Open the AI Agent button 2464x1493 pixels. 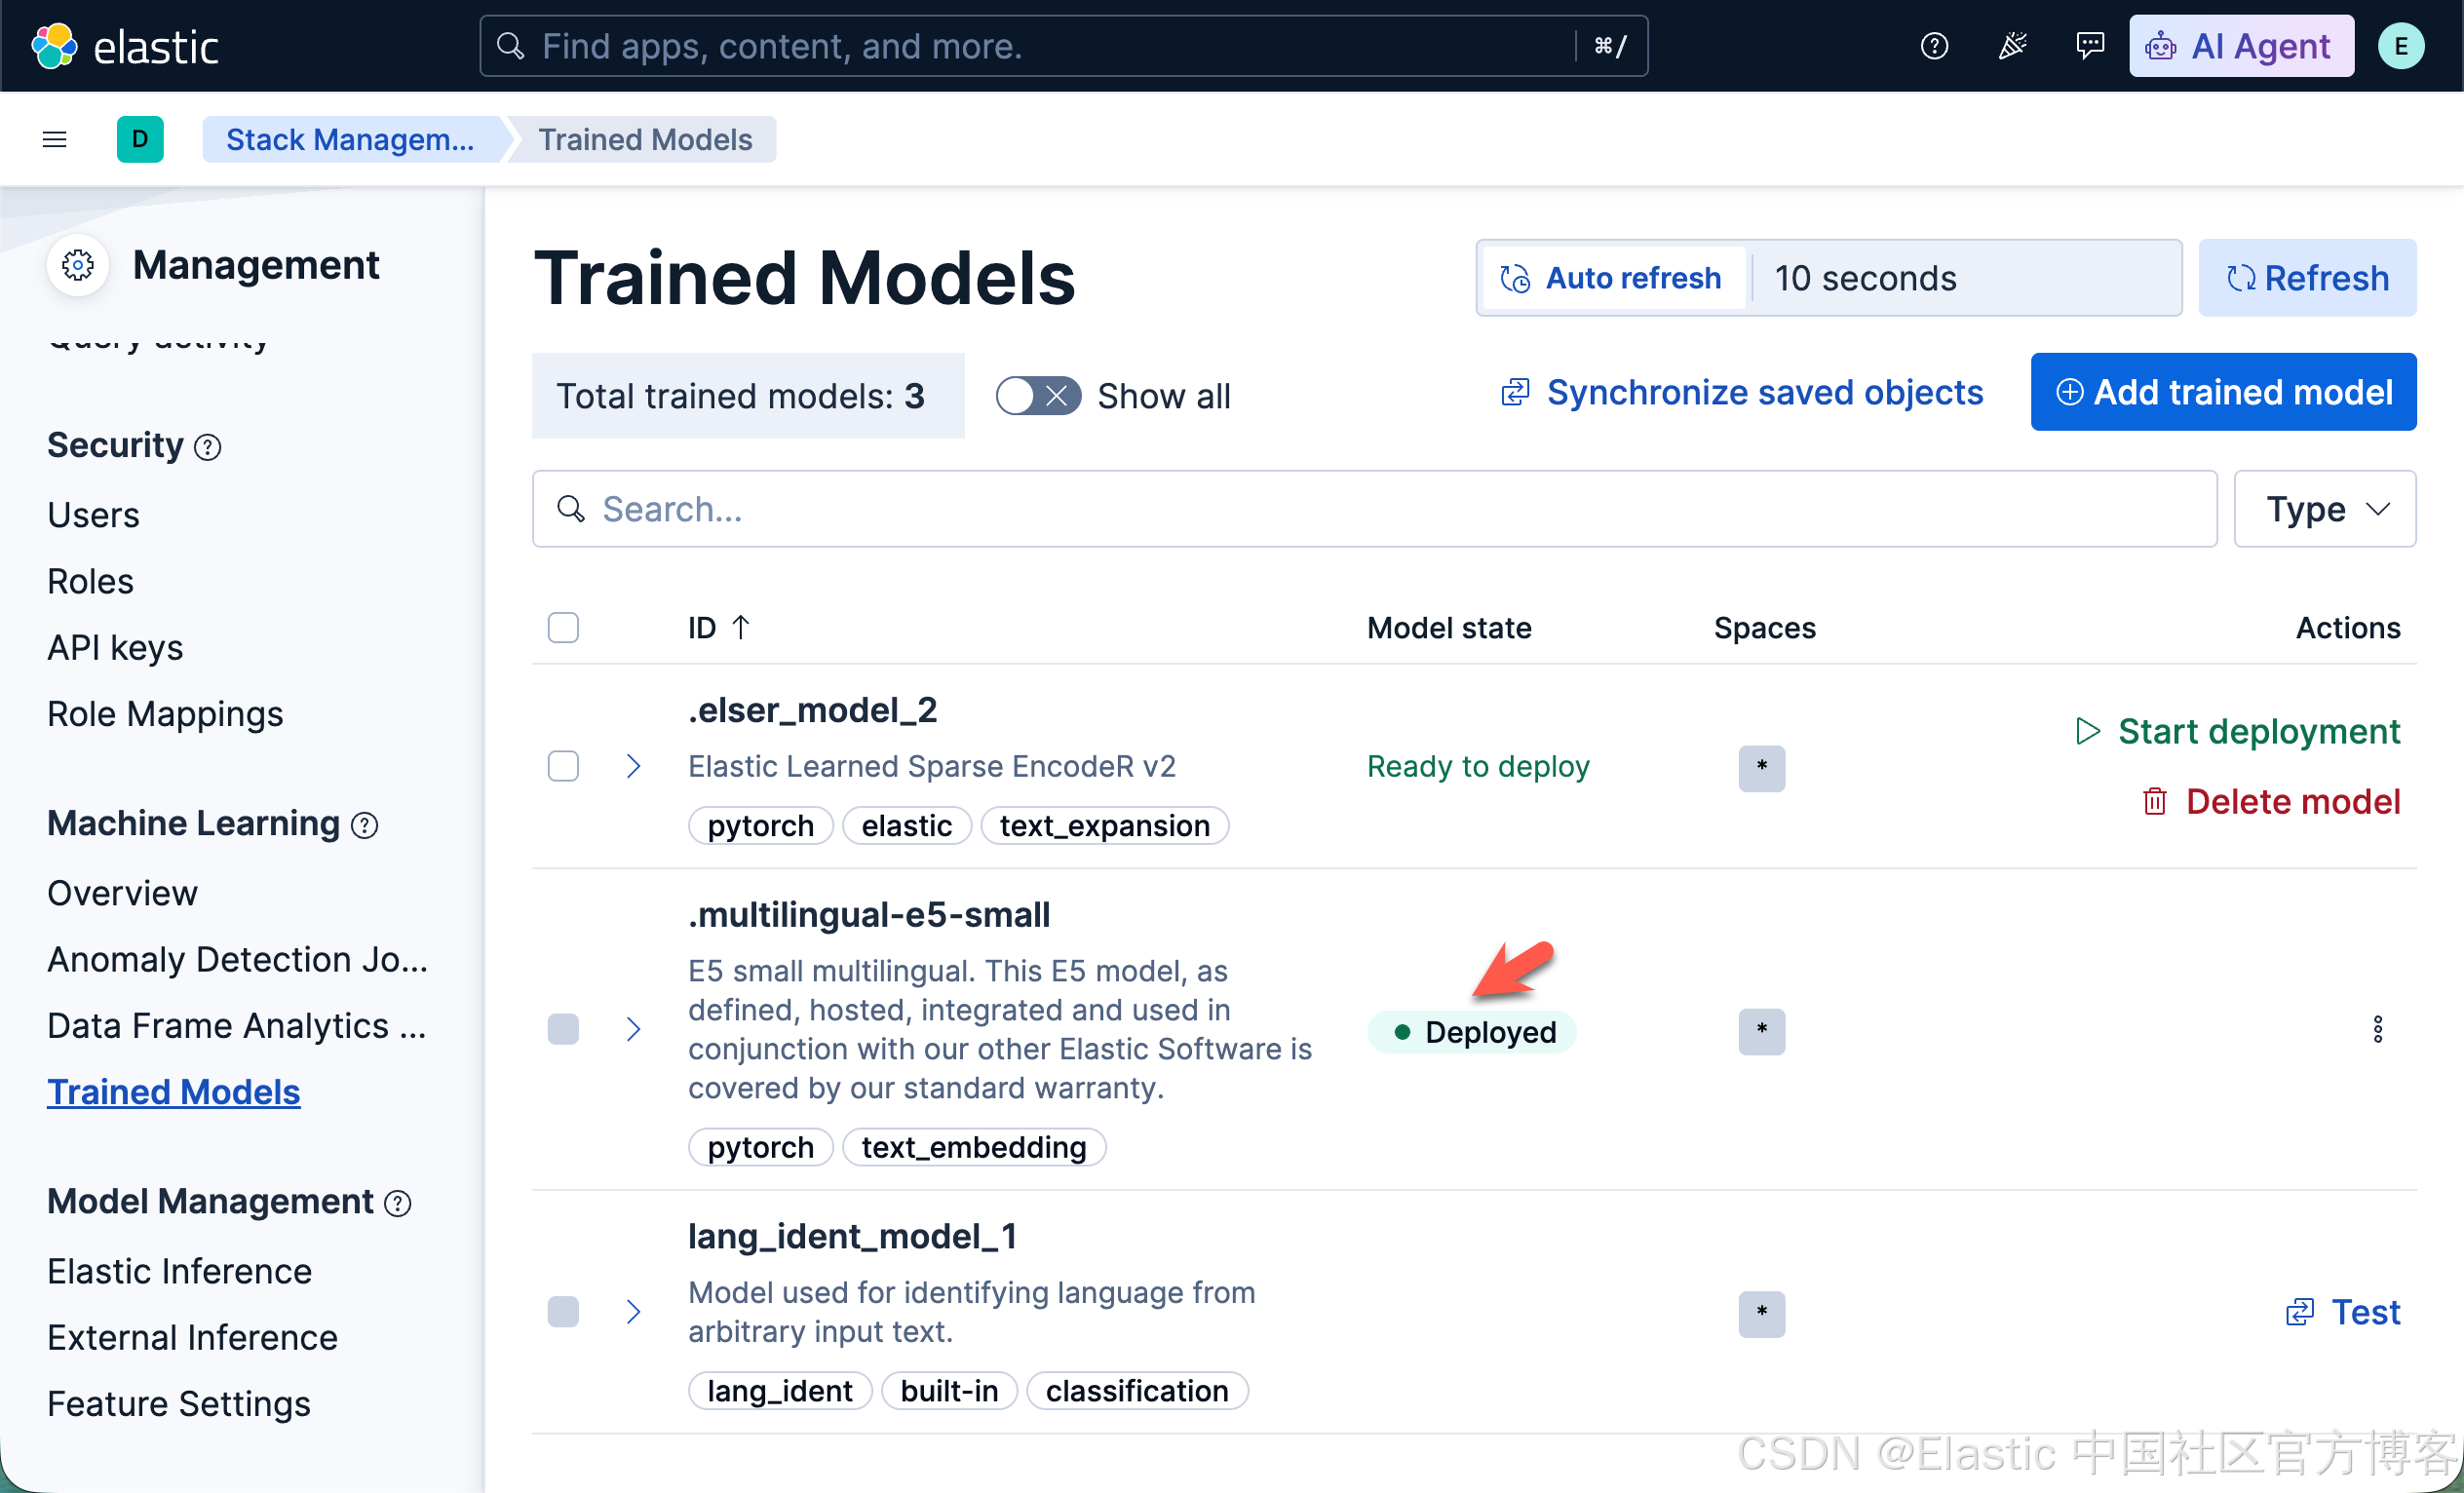click(x=2241, y=46)
